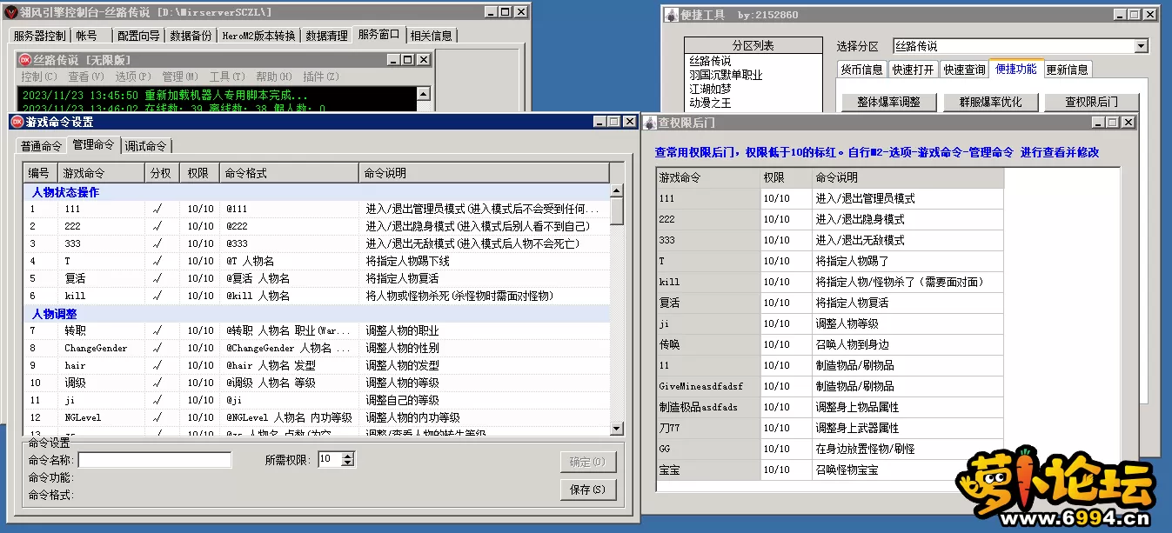The width and height of the screenshot is (1172, 533).
Task: Switch to the 普通命令 tab
Action: 42,145
